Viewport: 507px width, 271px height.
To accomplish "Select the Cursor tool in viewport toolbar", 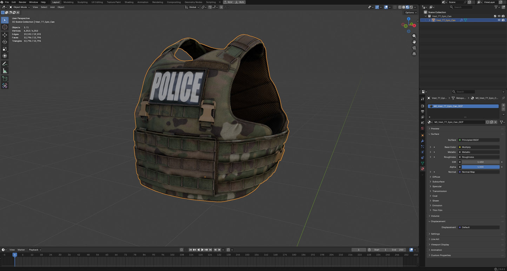I will (5, 27).
